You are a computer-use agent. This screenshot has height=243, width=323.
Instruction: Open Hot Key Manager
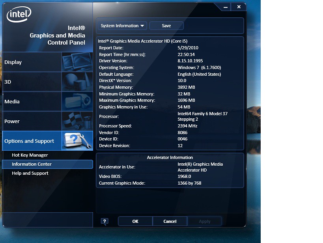coord(30,155)
